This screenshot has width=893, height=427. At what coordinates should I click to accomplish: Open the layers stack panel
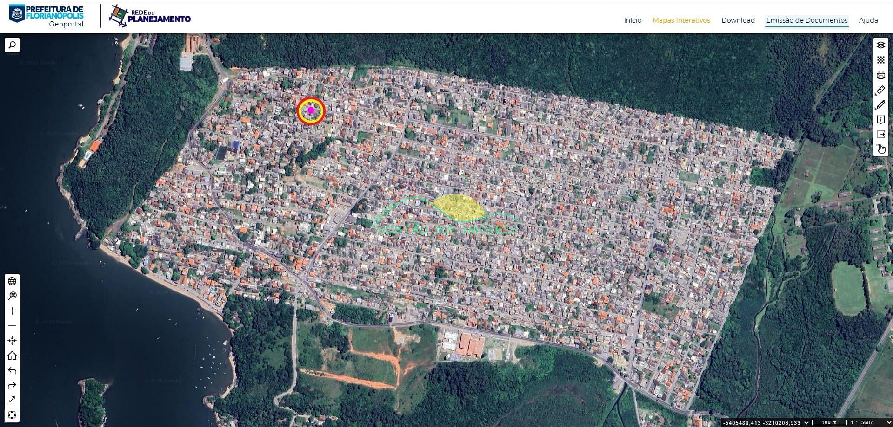click(880, 45)
